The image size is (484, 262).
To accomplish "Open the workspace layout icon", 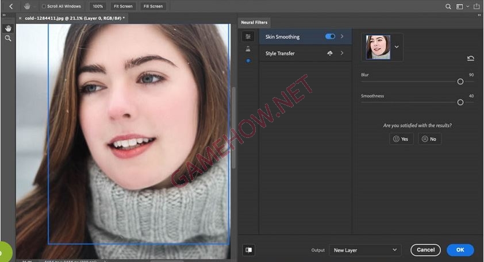I will [460, 6].
